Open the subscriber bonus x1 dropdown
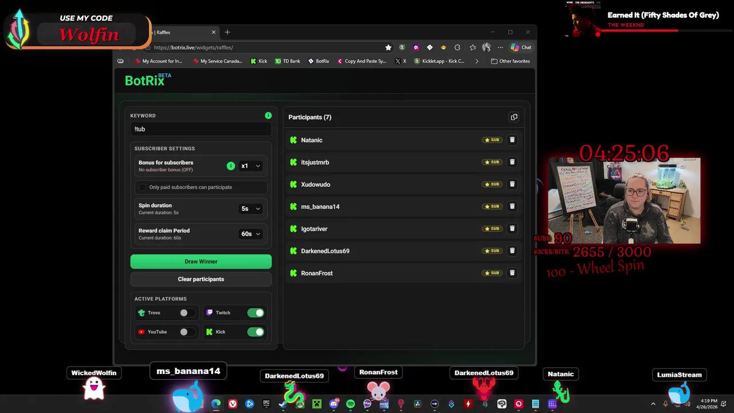Screen dimensions: 734x413 pos(251,166)
